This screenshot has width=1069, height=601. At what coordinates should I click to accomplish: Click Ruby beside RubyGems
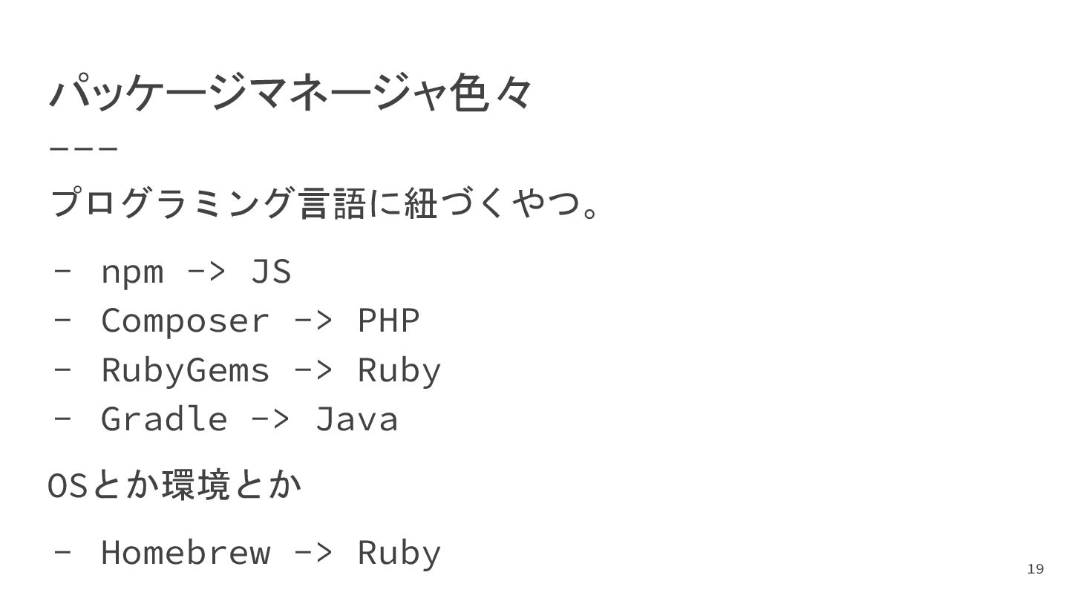coord(399,370)
